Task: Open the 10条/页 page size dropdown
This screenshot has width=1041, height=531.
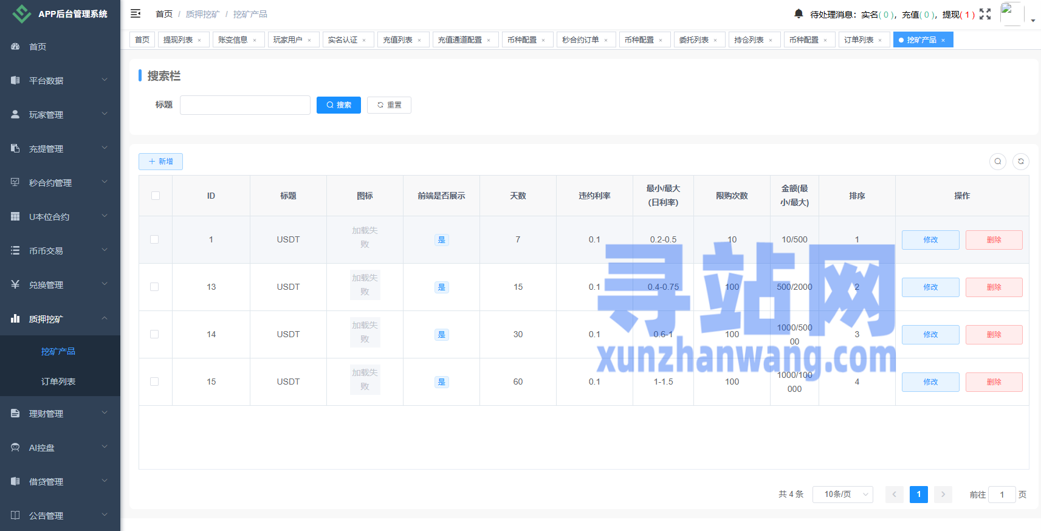Action: (x=842, y=495)
